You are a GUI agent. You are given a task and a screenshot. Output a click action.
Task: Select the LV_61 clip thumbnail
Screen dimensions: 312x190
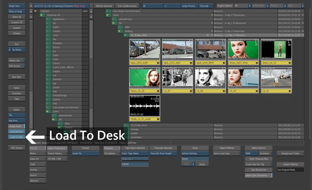click(x=276, y=78)
